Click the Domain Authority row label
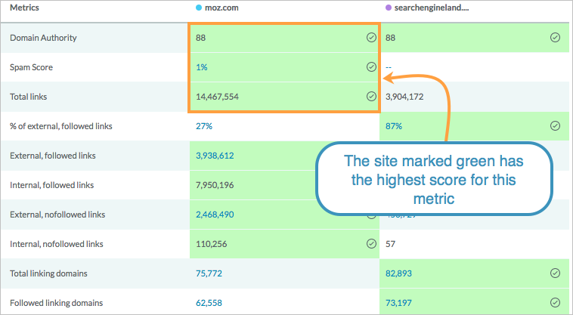Screen dimensions: 573x315 43,38
